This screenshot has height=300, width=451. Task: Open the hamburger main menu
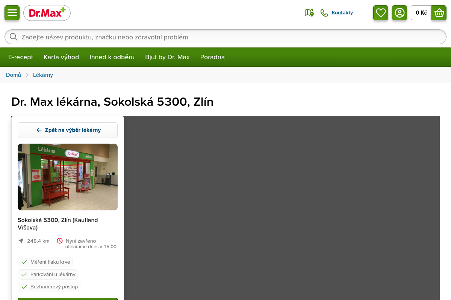point(12,13)
